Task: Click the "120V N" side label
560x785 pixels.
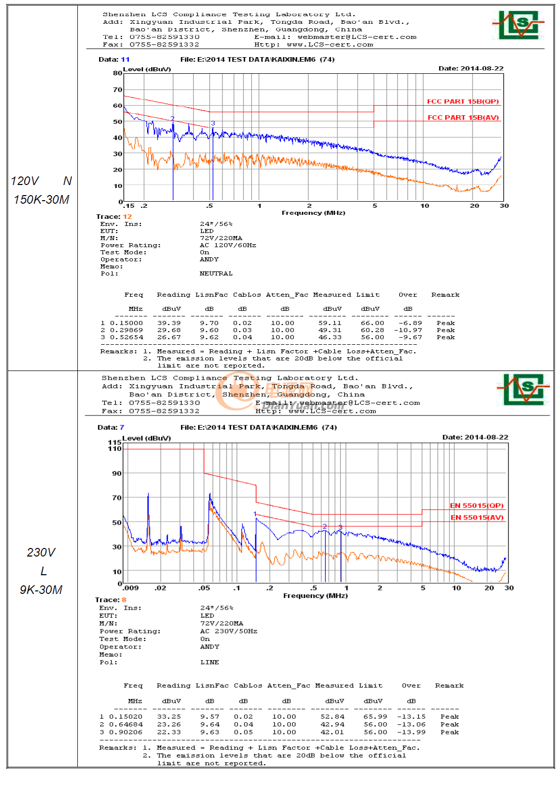Action: coord(41,181)
